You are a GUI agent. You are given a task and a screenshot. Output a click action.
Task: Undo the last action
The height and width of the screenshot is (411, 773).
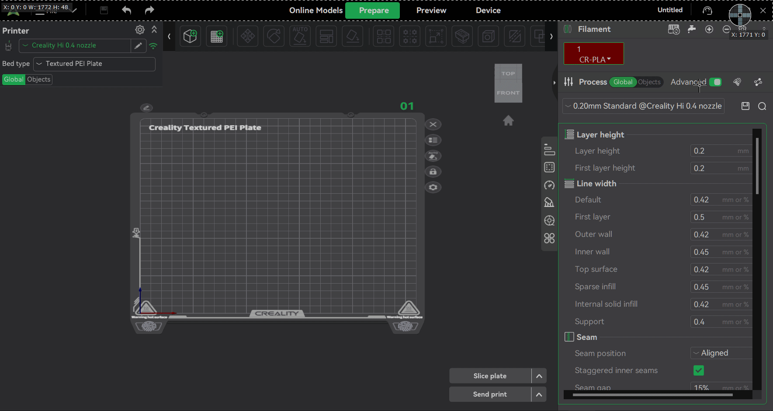pyautogui.click(x=127, y=10)
